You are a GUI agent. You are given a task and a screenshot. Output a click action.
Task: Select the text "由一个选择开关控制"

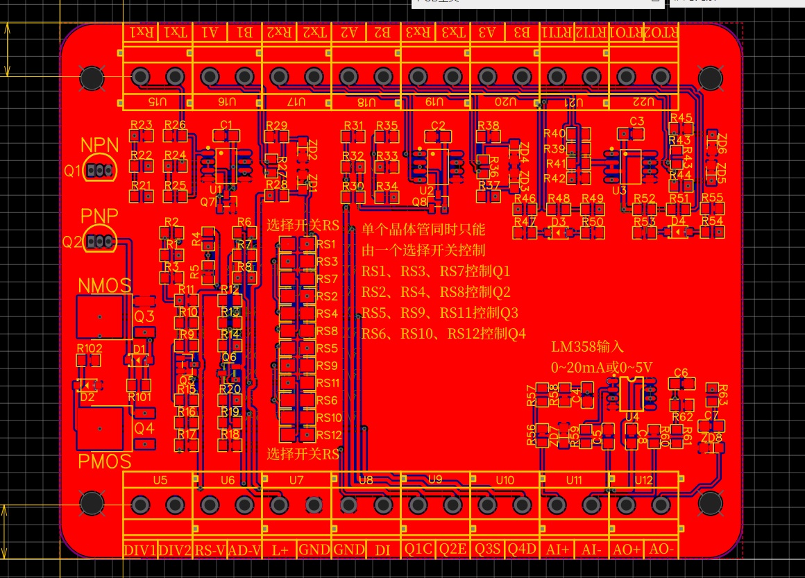point(423,250)
